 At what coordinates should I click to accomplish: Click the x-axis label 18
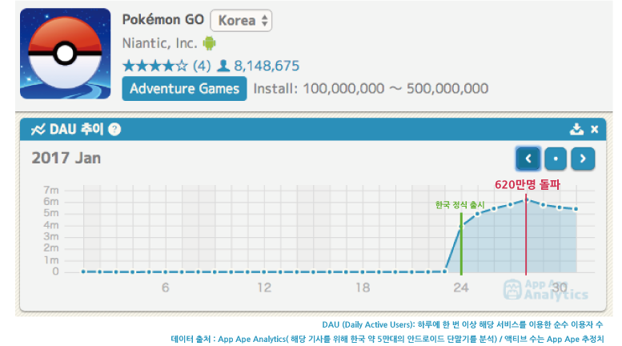point(363,288)
